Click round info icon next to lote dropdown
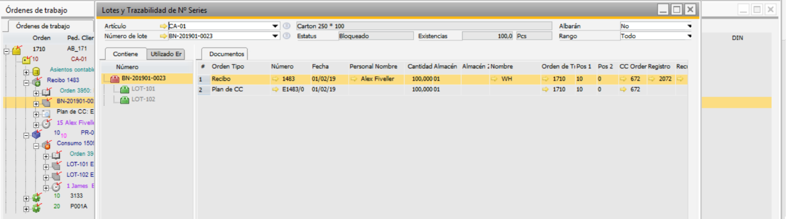 tap(287, 36)
